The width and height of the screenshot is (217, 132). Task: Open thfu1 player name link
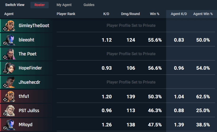click(x=24, y=96)
